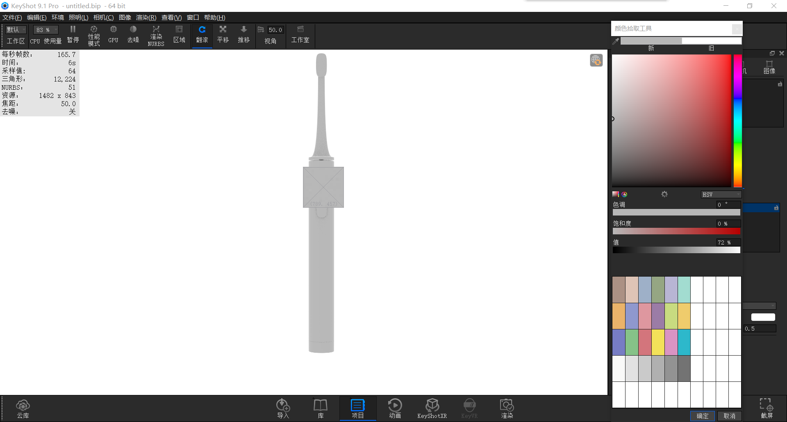Toggle 区域 region render mode
Image resolution: width=787 pixels, height=422 pixels.
pyautogui.click(x=179, y=35)
